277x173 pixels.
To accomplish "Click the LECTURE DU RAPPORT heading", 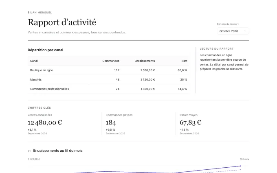I will [217, 49].
